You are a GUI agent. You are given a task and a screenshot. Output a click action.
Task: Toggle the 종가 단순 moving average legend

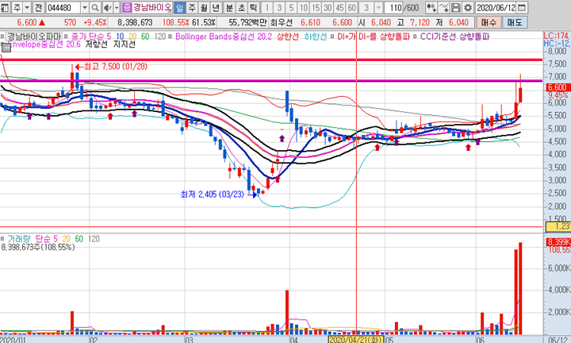click(66, 37)
